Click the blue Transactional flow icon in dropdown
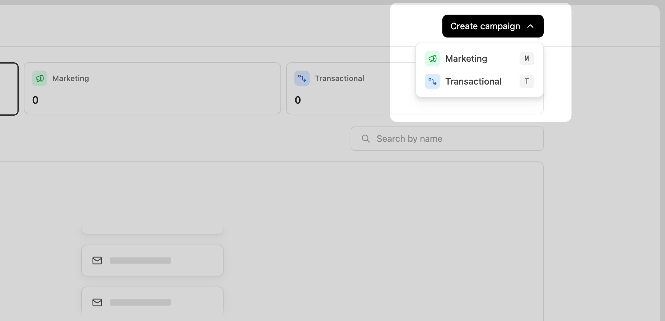665x321 pixels. (432, 81)
